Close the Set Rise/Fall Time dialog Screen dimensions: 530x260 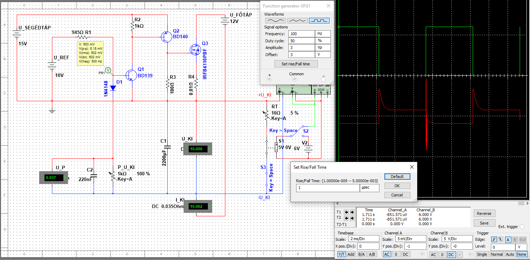412,167
